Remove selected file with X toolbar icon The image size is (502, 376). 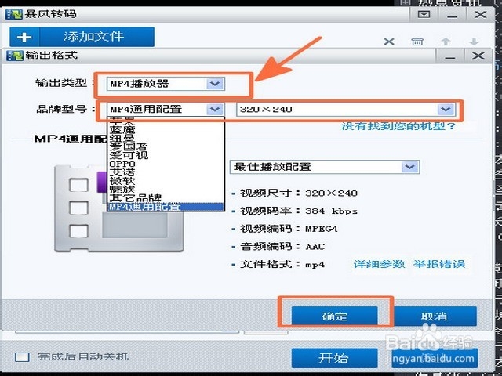tap(389, 42)
